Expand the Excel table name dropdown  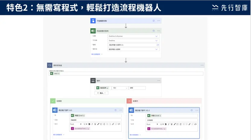pos(156,49)
